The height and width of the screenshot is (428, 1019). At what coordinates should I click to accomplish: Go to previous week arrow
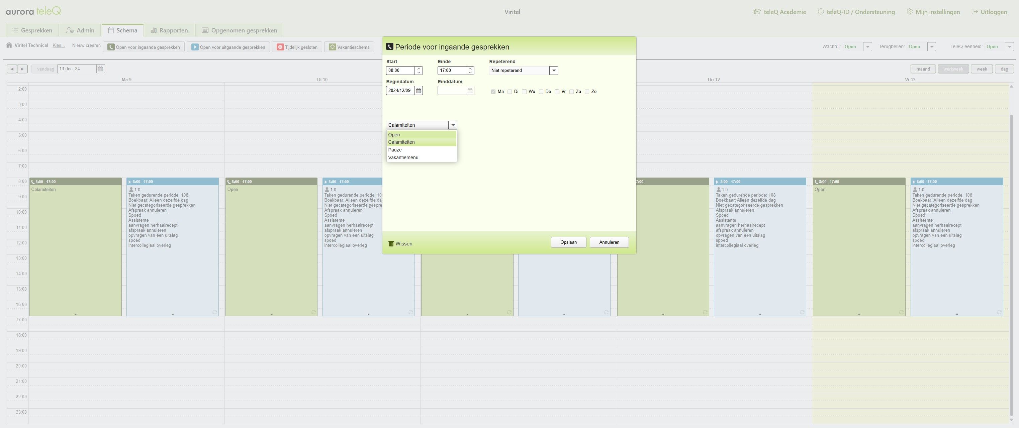(x=12, y=69)
